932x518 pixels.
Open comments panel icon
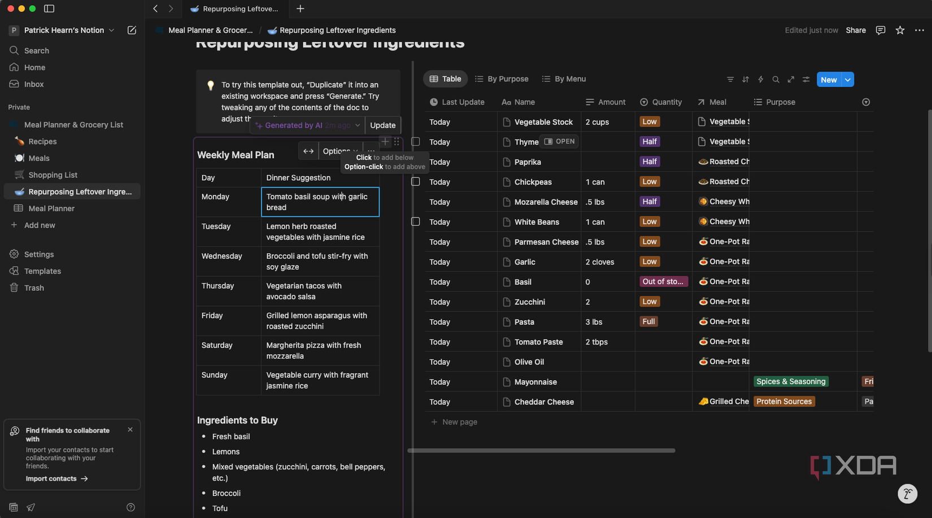pyautogui.click(x=880, y=30)
